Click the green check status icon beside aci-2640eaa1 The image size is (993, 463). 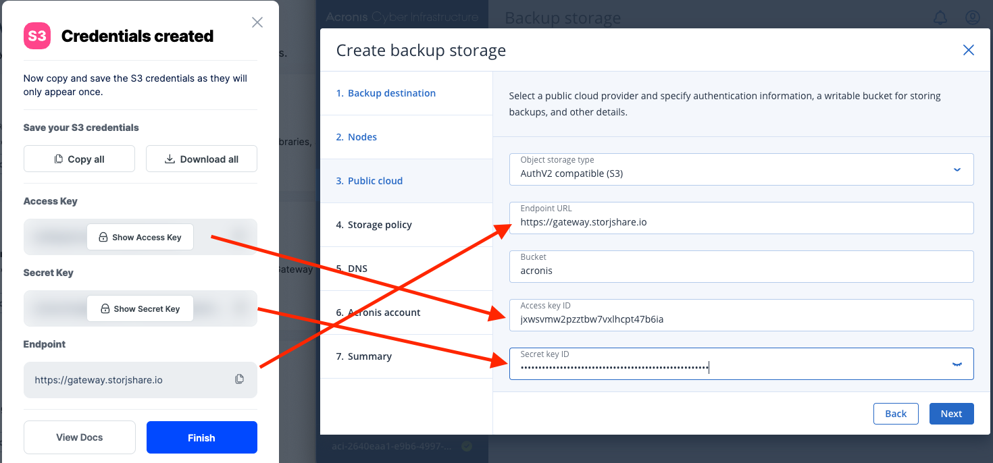click(x=467, y=447)
